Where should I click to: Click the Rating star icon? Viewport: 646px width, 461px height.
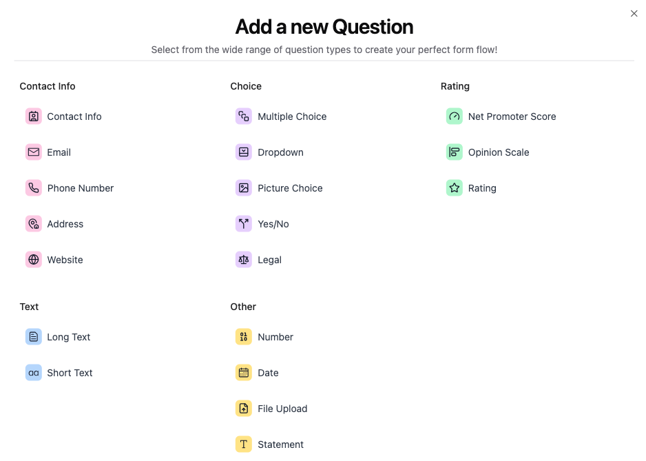454,188
